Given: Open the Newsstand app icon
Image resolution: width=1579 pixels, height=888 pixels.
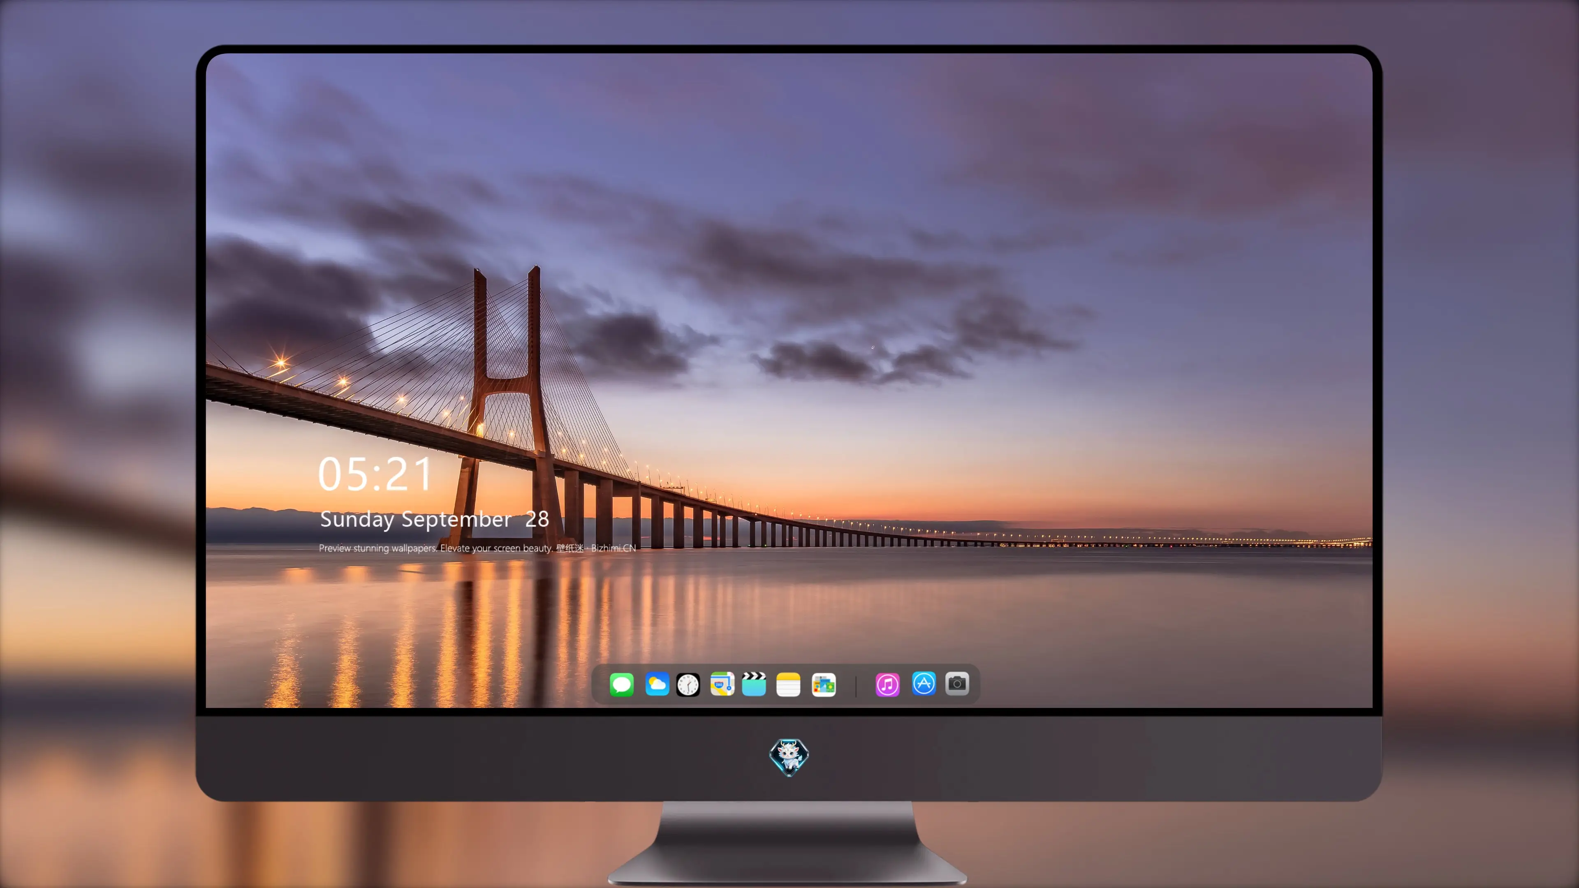Looking at the screenshot, I should coord(823,684).
